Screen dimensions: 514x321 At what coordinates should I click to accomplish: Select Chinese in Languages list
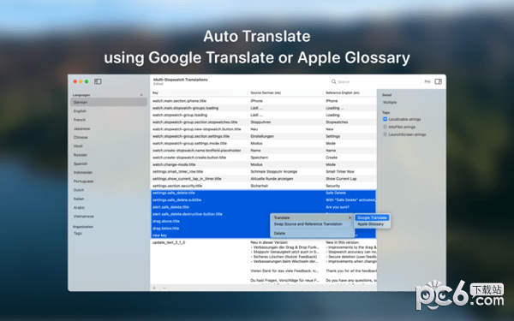(x=109, y=137)
